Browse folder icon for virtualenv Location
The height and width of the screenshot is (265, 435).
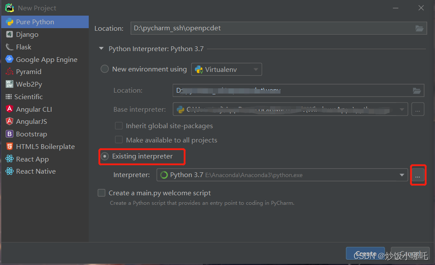click(x=417, y=90)
